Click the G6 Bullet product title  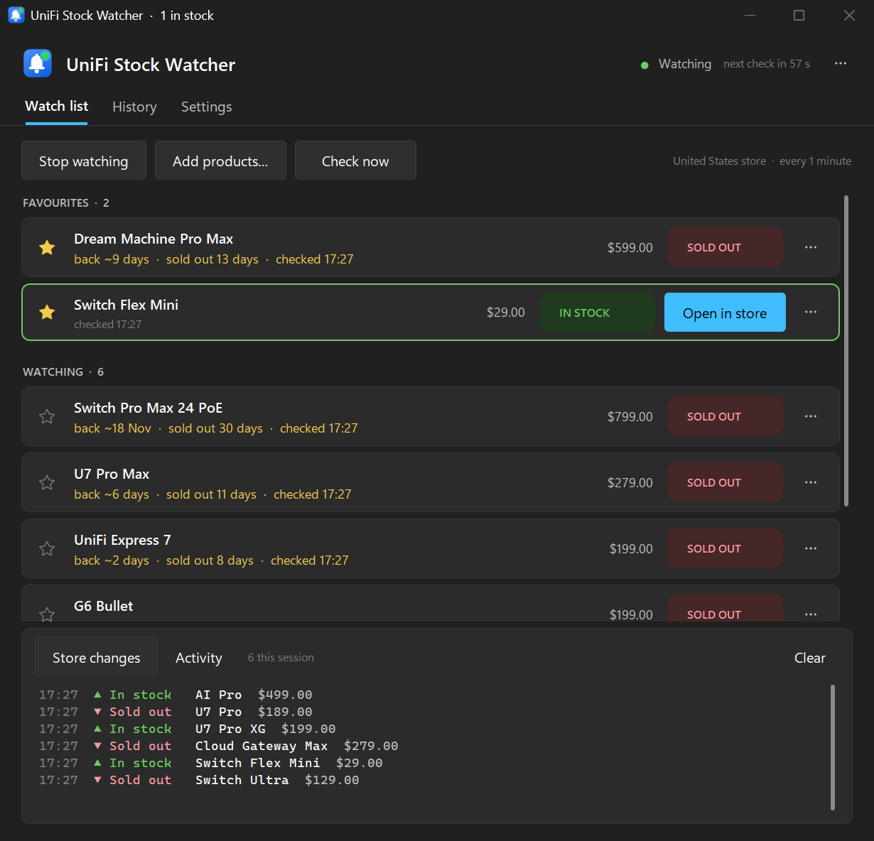pos(104,606)
